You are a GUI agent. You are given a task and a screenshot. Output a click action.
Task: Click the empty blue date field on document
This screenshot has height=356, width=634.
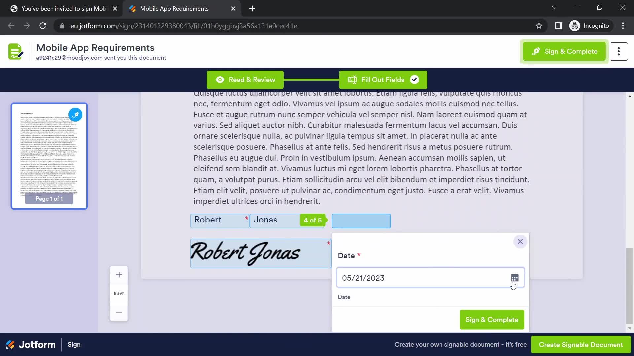[x=361, y=221]
